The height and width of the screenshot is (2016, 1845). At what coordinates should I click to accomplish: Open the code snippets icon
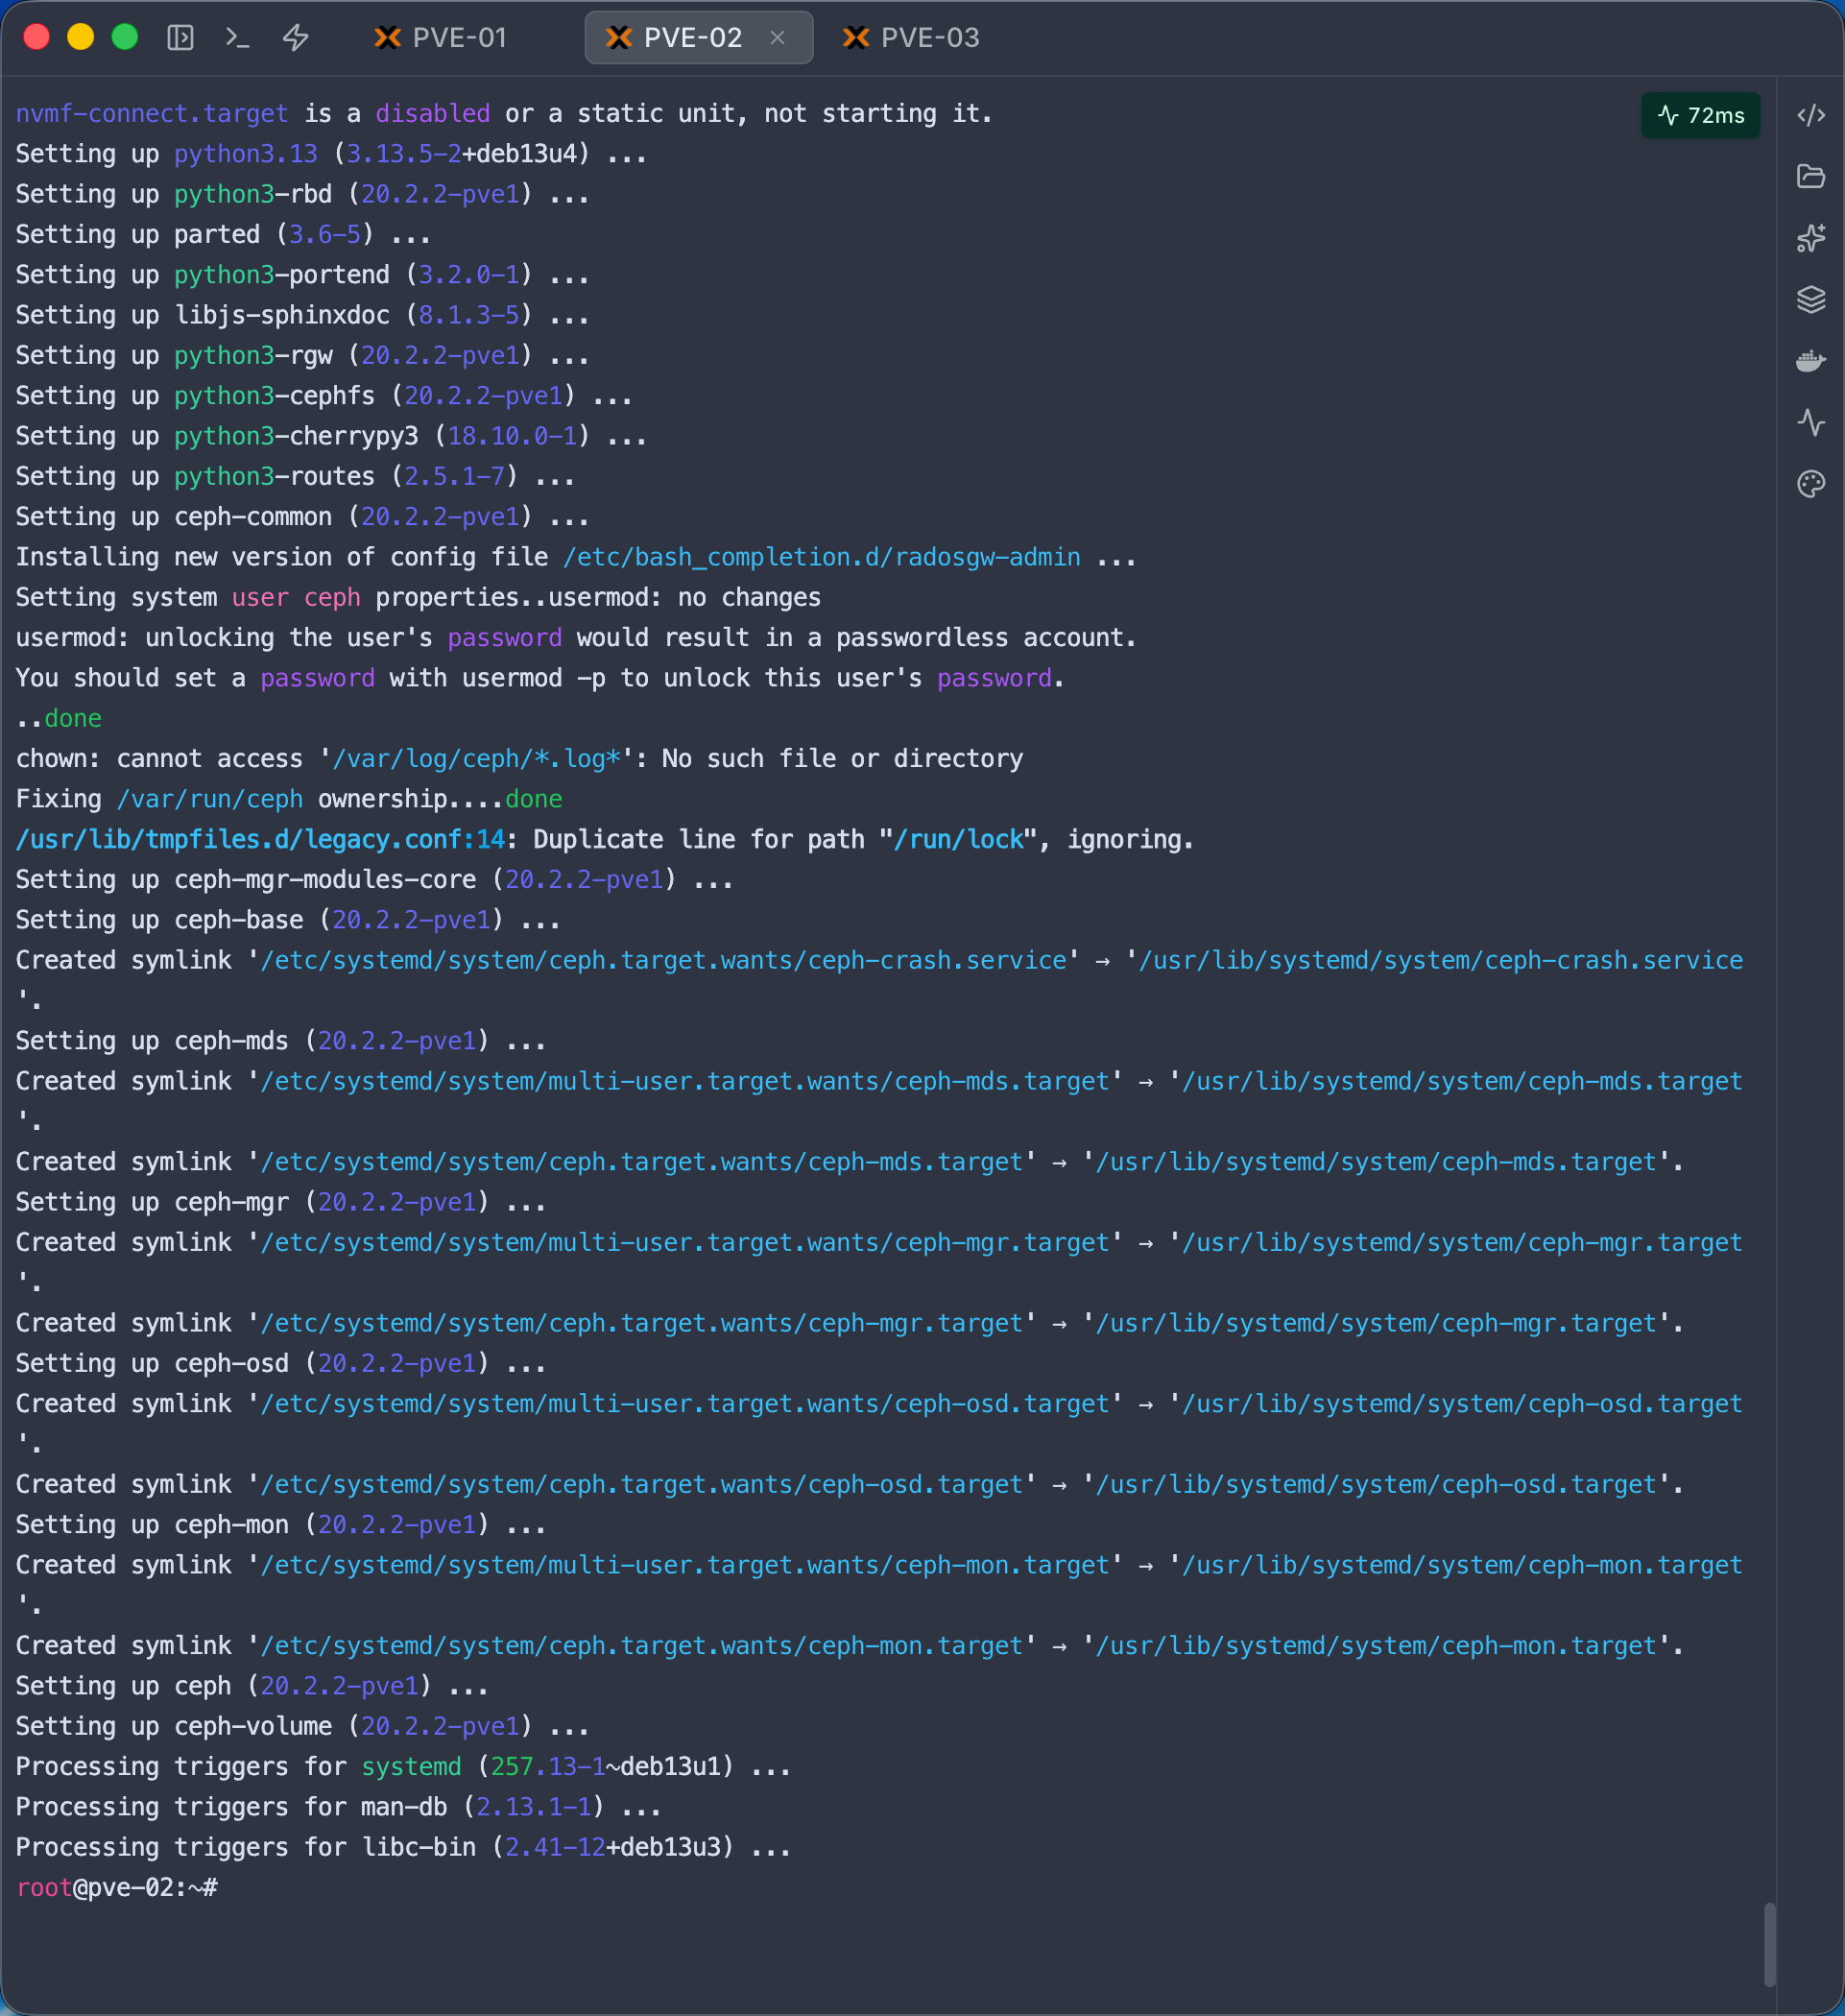pos(1811,116)
